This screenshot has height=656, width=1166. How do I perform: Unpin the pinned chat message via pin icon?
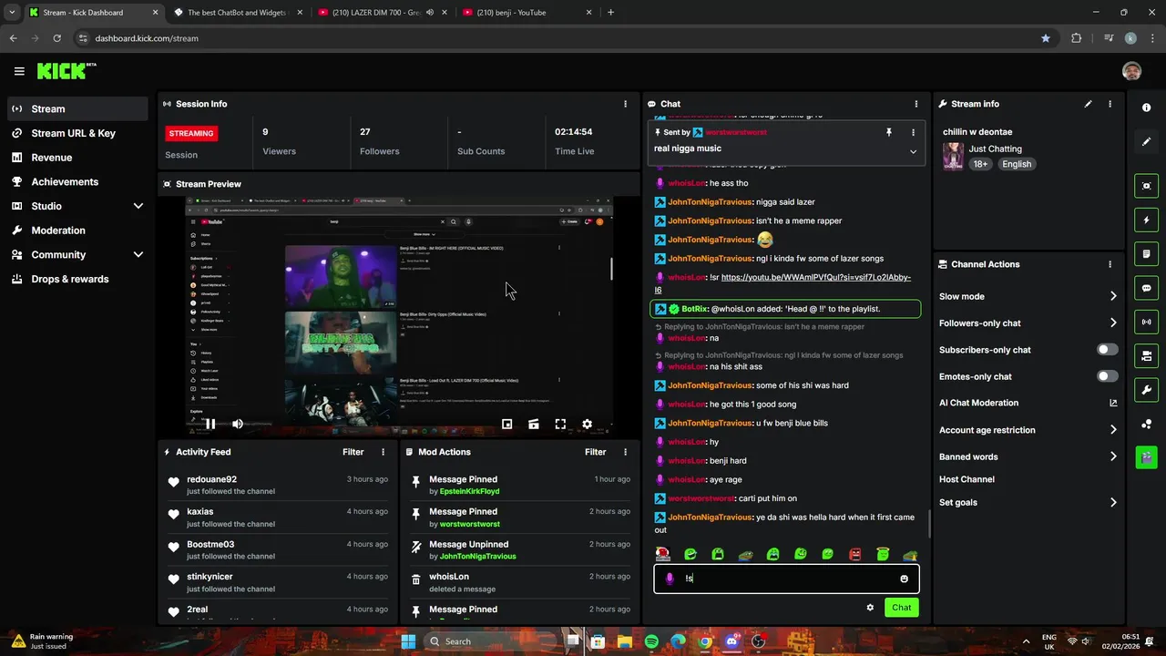pos(888,132)
